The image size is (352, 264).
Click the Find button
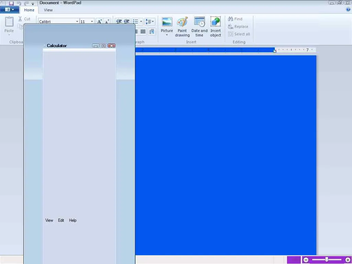(x=235, y=19)
